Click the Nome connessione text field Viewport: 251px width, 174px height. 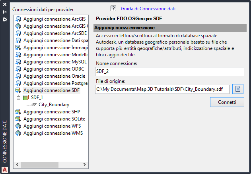pyautogui.click(x=169, y=71)
